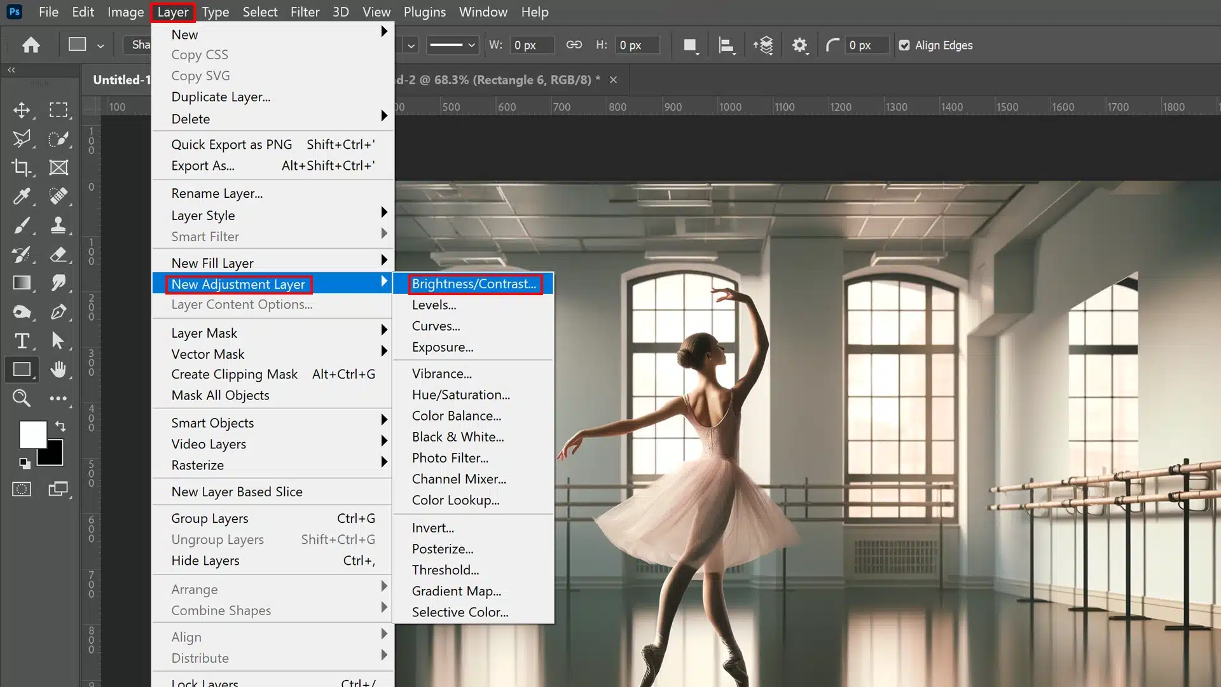Screen dimensions: 1221x687
Task: Select the Rectangular Marquee tool
Action: click(x=59, y=110)
